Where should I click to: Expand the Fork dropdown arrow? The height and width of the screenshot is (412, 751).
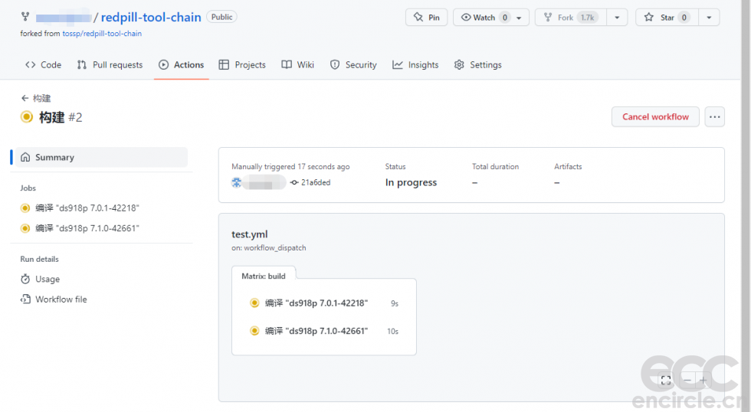(x=617, y=18)
